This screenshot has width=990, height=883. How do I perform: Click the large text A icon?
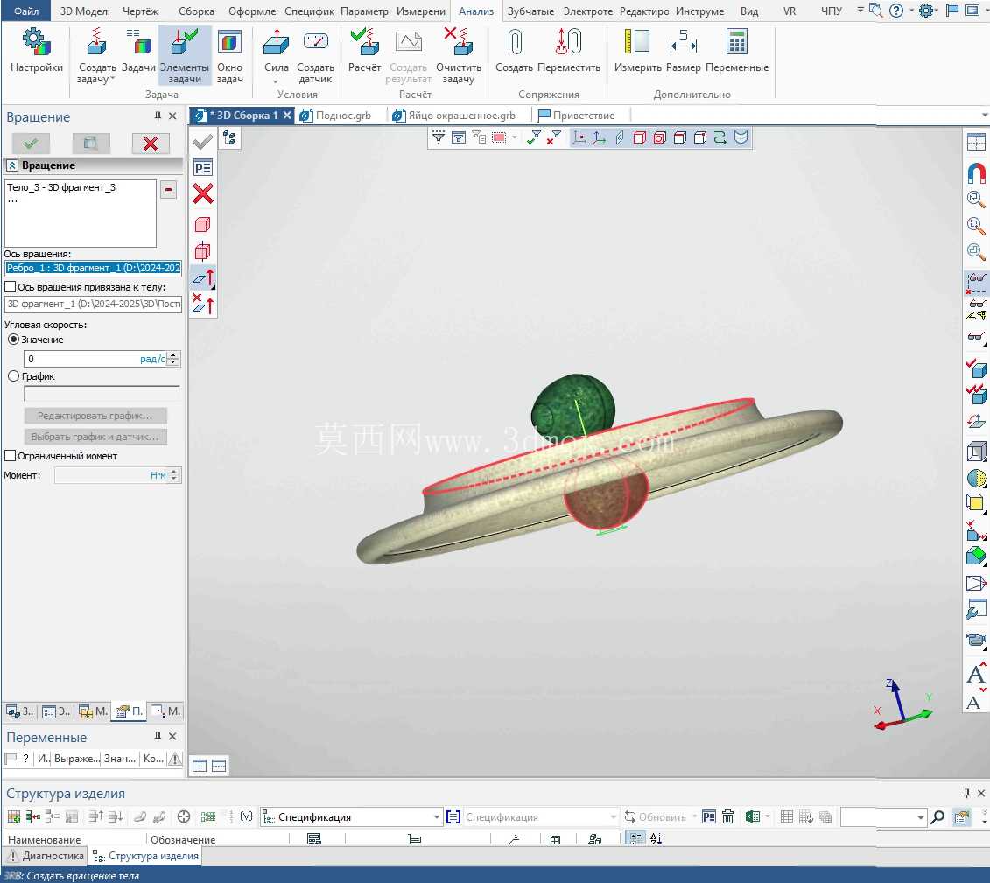click(x=975, y=674)
